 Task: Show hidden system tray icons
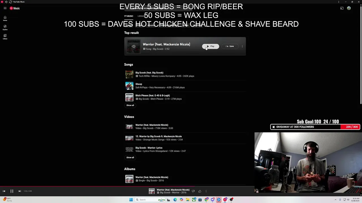tap(335, 200)
